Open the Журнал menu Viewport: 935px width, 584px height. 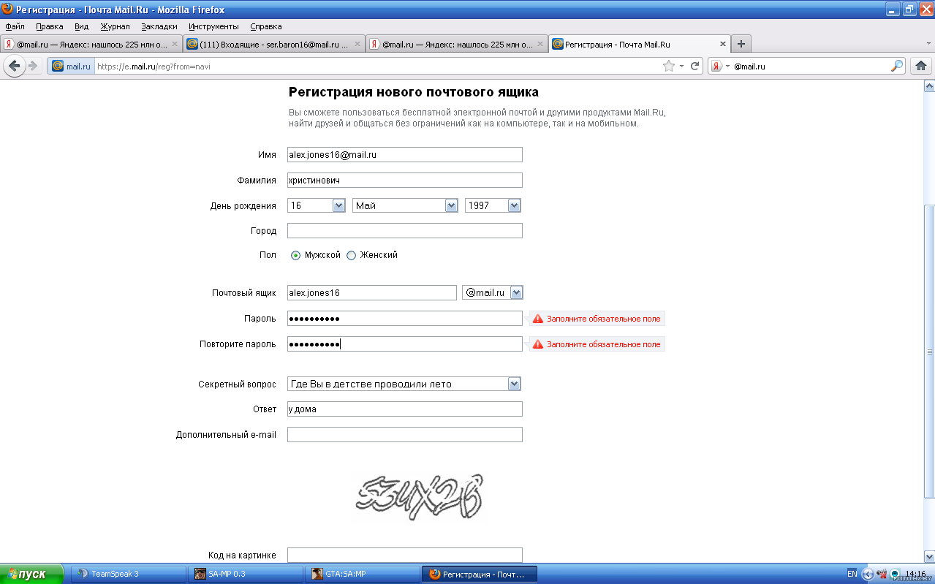pos(115,26)
